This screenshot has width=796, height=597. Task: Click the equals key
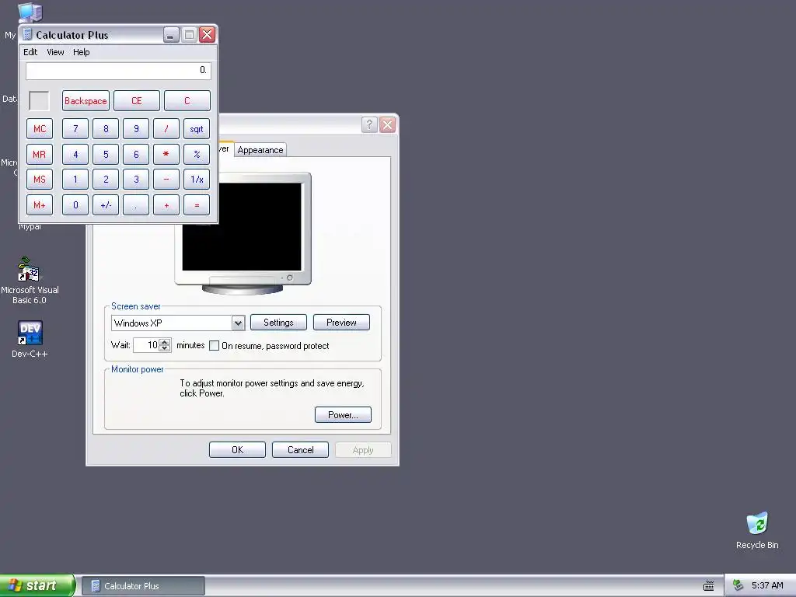197,205
